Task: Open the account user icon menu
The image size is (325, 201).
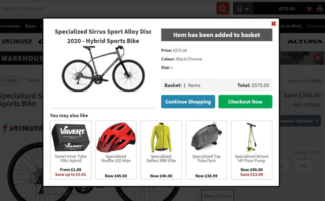Action: point(243,9)
